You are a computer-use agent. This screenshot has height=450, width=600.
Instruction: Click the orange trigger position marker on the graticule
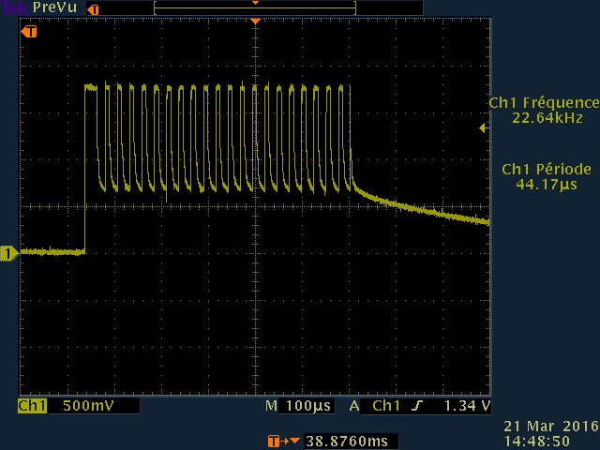tap(255, 22)
